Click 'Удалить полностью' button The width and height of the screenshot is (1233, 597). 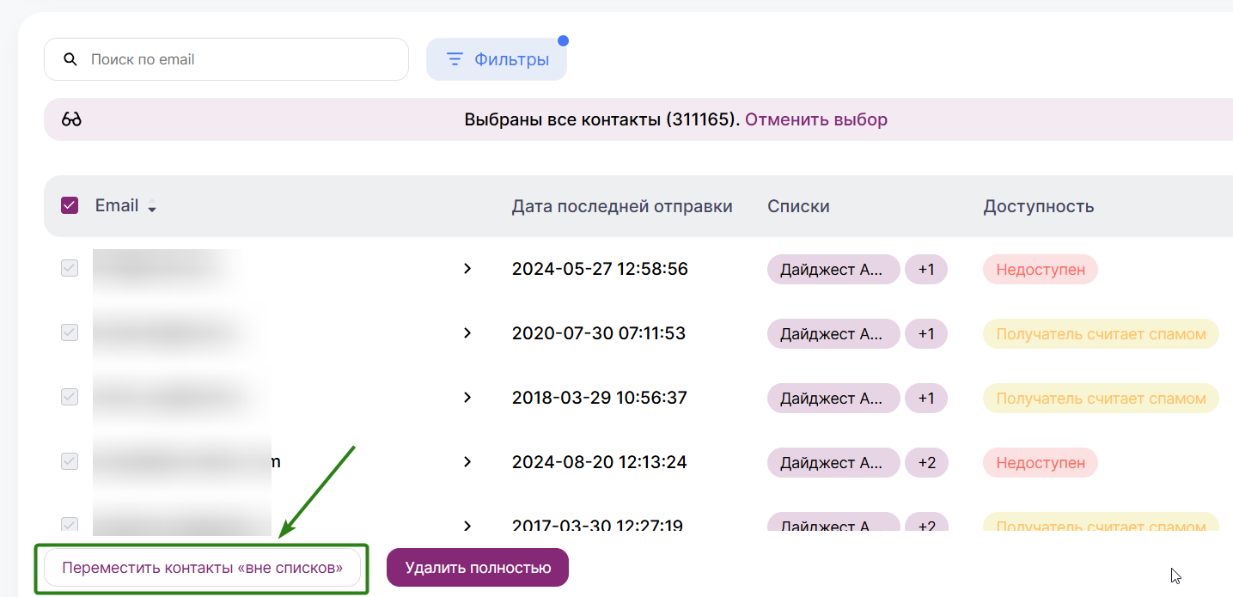[x=478, y=568]
